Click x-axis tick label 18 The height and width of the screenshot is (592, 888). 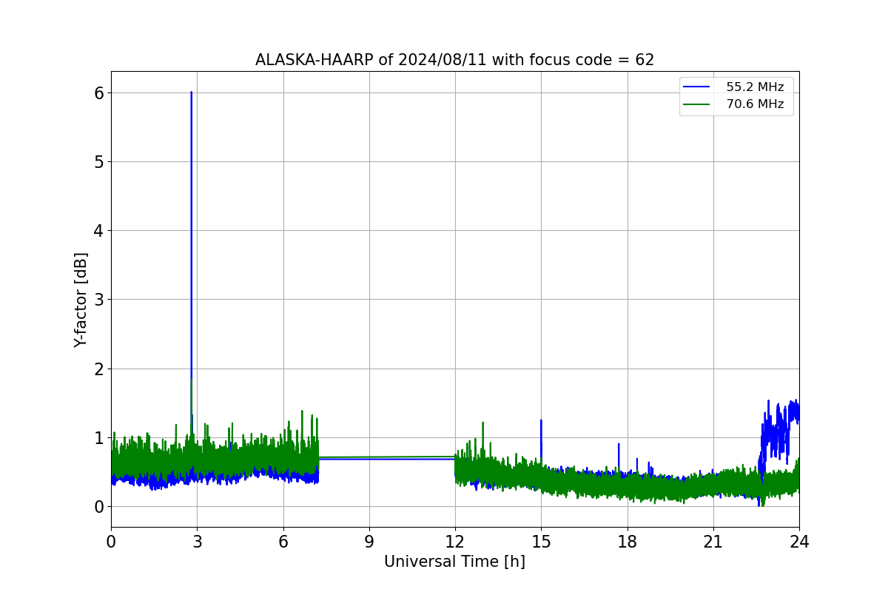click(628, 541)
